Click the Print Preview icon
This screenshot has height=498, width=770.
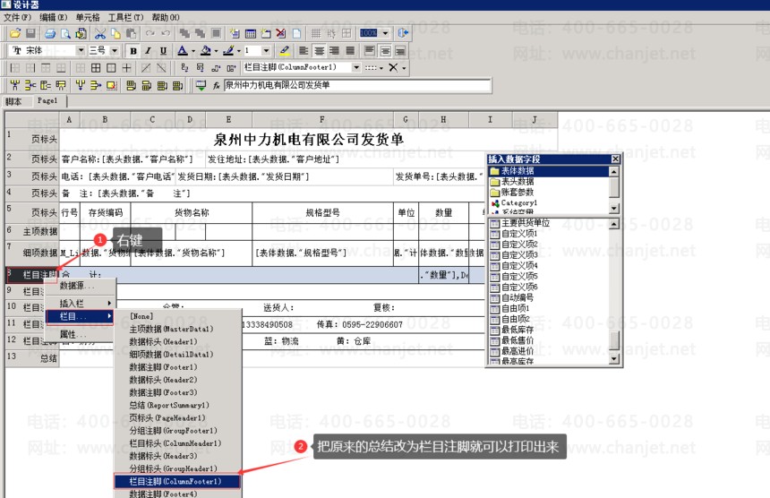point(65,33)
